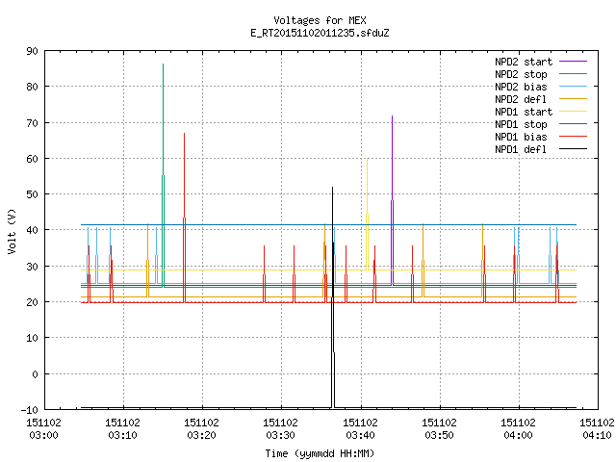Click the purple line sample beside NPD2 start

point(573,62)
